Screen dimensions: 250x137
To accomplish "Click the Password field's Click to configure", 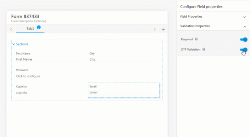I will click(x=28, y=76).
